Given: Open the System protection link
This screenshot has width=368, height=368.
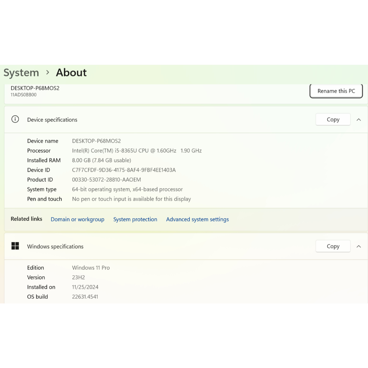Looking at the screenshot, I should (135, 219).
